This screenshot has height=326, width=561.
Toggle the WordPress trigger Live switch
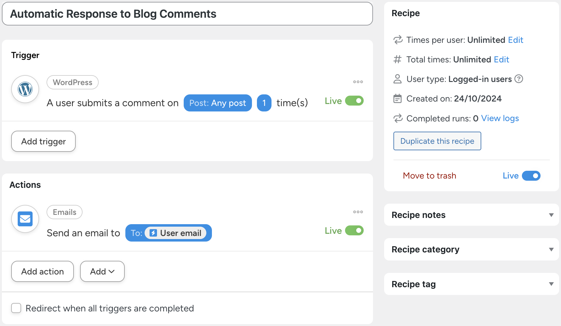pos(354,101)
